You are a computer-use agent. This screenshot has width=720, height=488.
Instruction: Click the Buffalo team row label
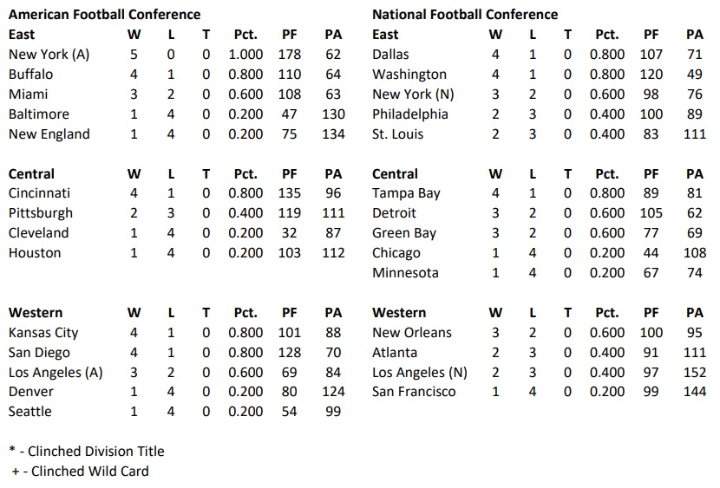point(30,75)
